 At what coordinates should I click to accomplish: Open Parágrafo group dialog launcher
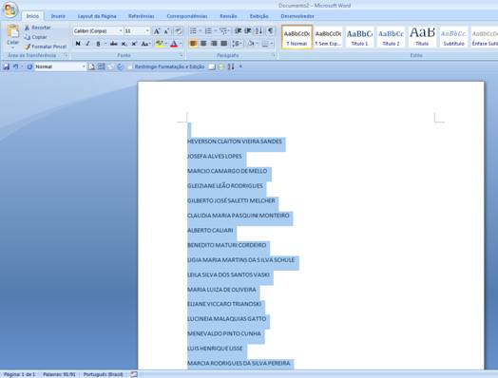(274, 55)
